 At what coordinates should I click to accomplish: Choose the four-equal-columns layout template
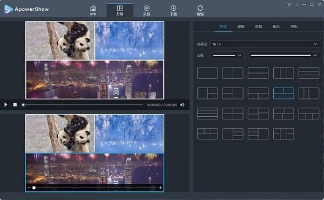point(309,94)
